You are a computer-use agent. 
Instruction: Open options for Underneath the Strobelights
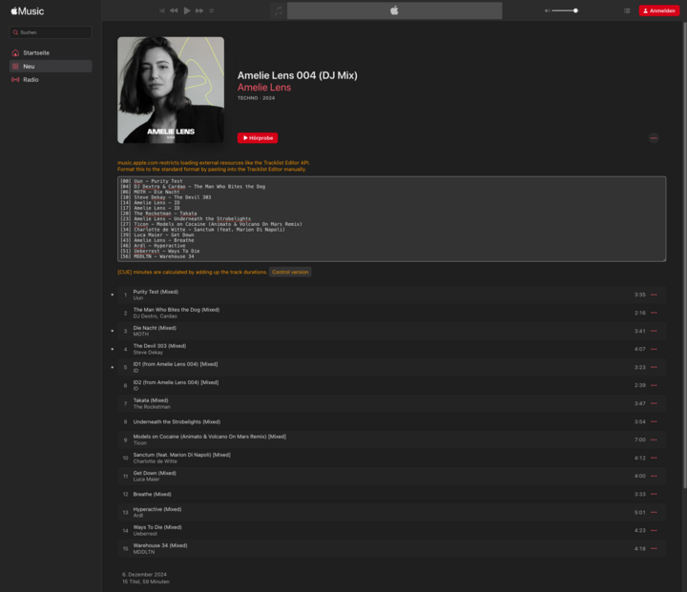click(x=654, y=421)
